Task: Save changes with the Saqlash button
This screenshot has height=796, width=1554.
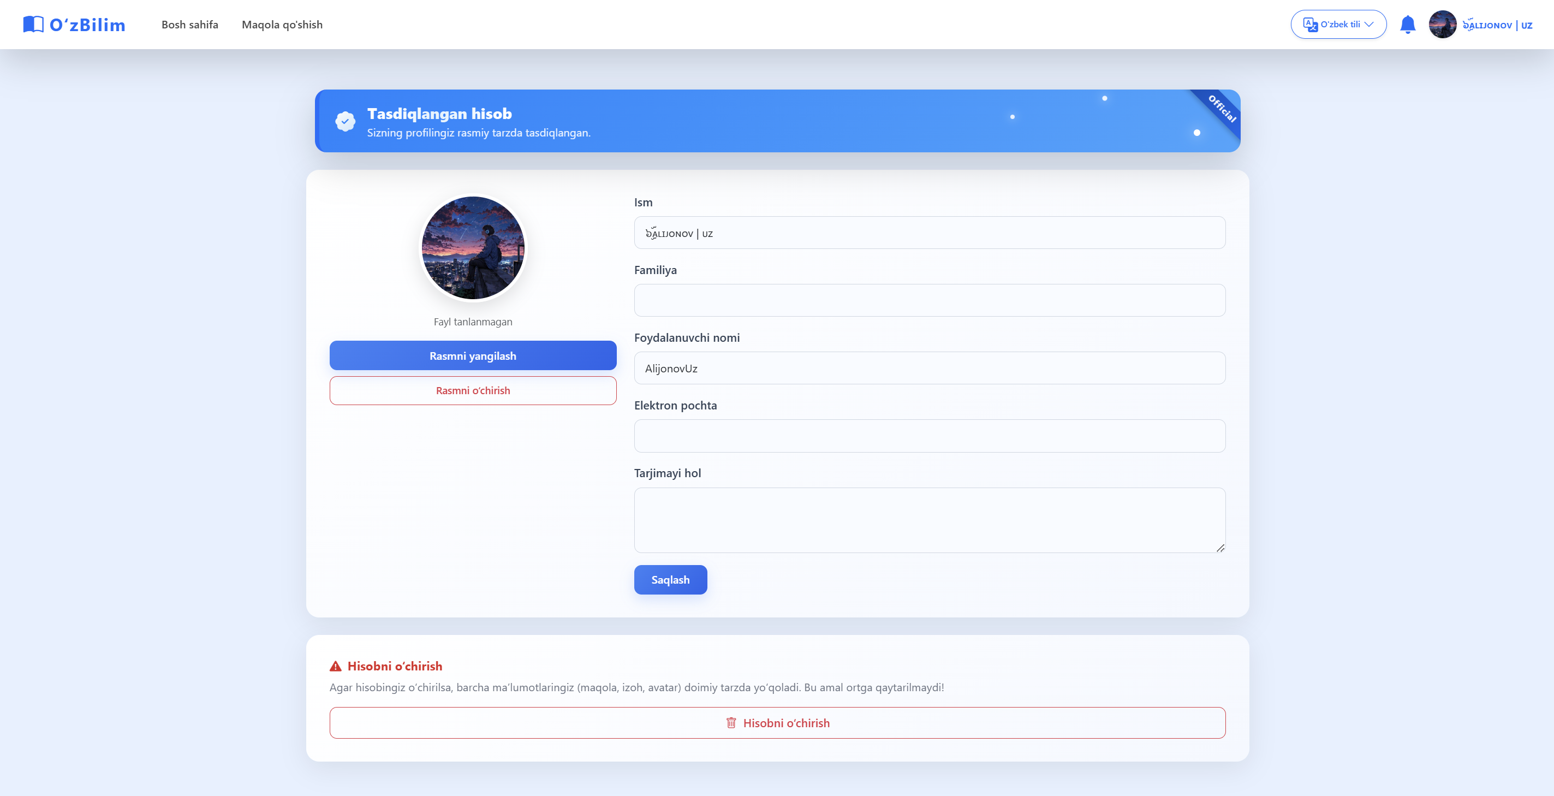Action: pyautogui.click(x=670, y=580)
